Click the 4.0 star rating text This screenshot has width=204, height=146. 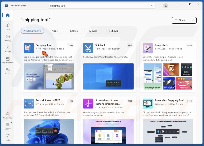98,107
